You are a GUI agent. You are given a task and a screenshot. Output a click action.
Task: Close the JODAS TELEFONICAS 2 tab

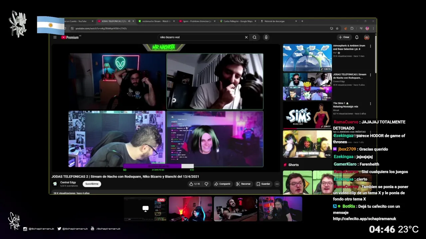point(133,21)
